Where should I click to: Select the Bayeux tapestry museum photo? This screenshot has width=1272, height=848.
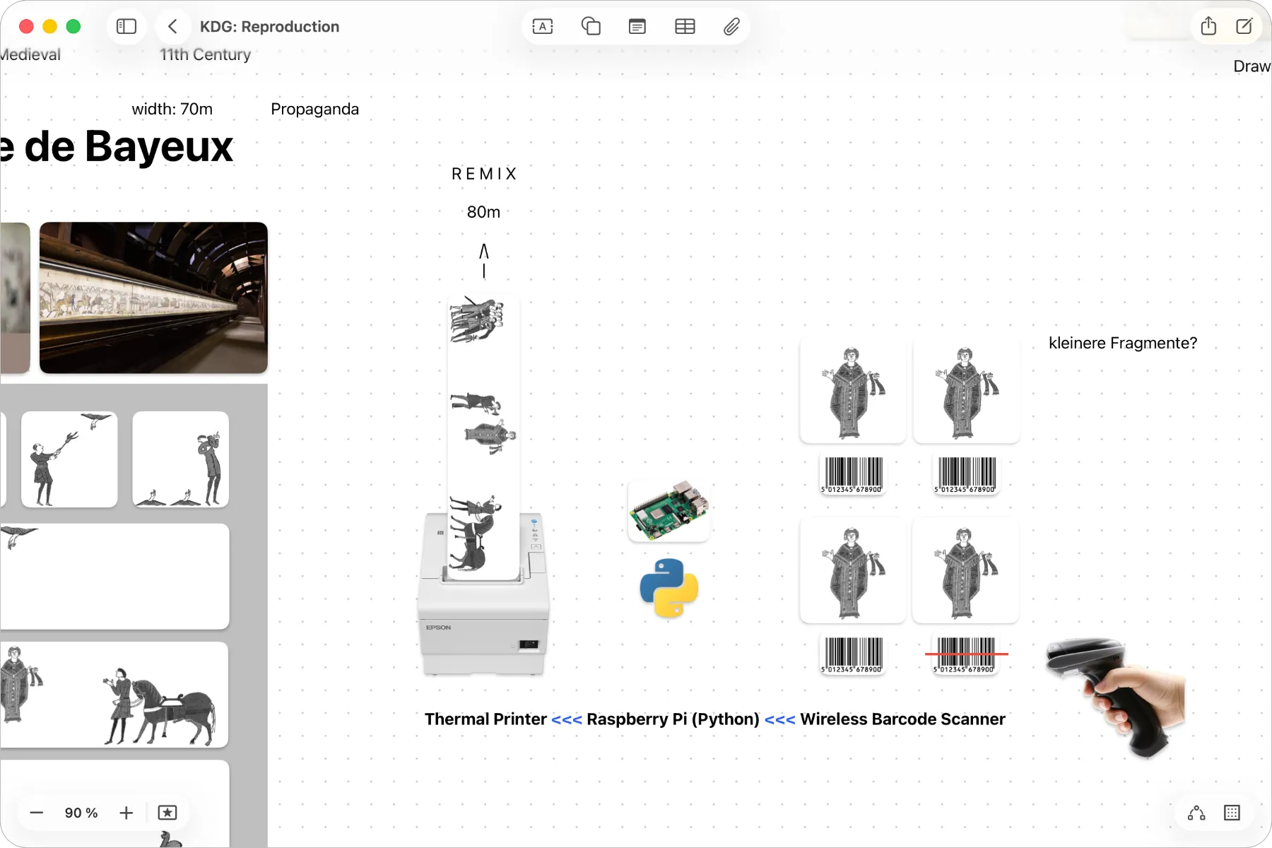pos(153,298)
